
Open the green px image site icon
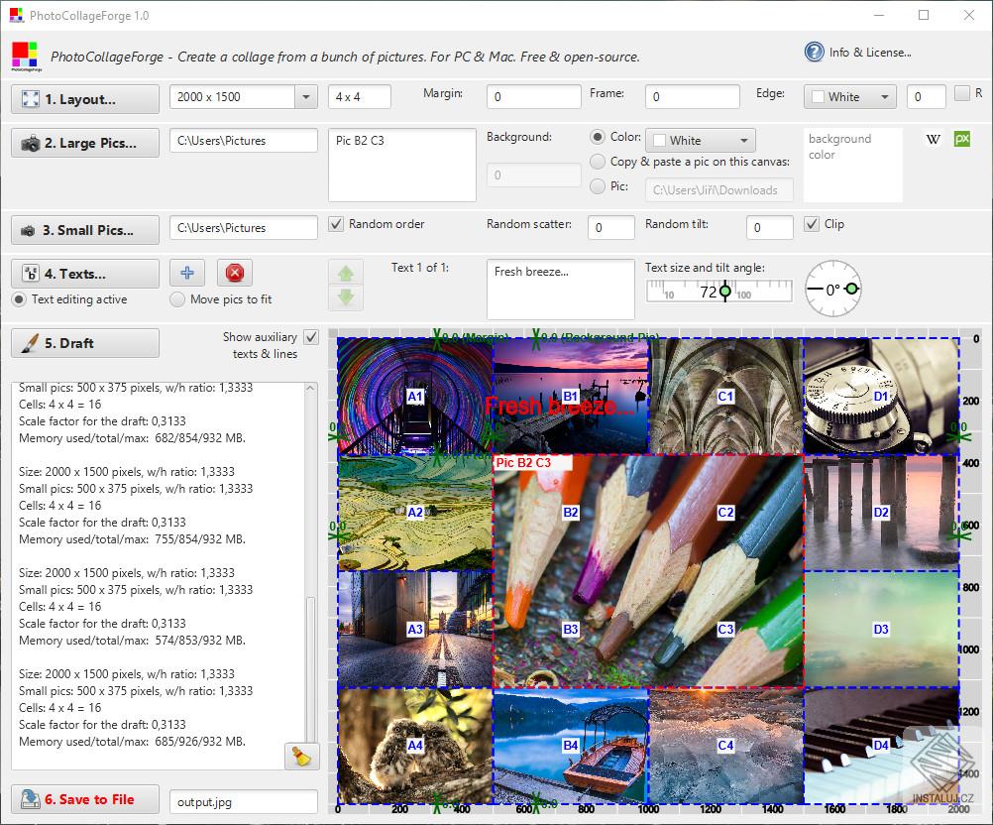[x=961, y=140]
